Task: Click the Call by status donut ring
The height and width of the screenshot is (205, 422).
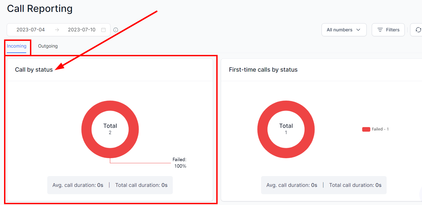Action: (87, 129)
